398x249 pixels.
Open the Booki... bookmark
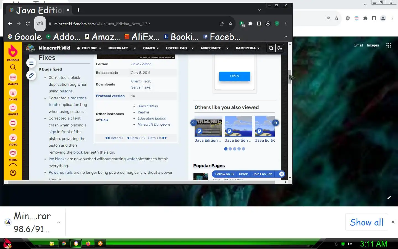(x=181, y=37)
